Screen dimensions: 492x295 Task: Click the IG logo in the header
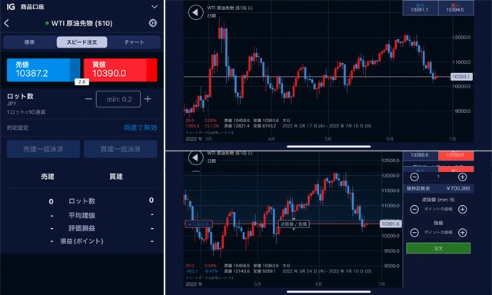click(x=11, y=7)
